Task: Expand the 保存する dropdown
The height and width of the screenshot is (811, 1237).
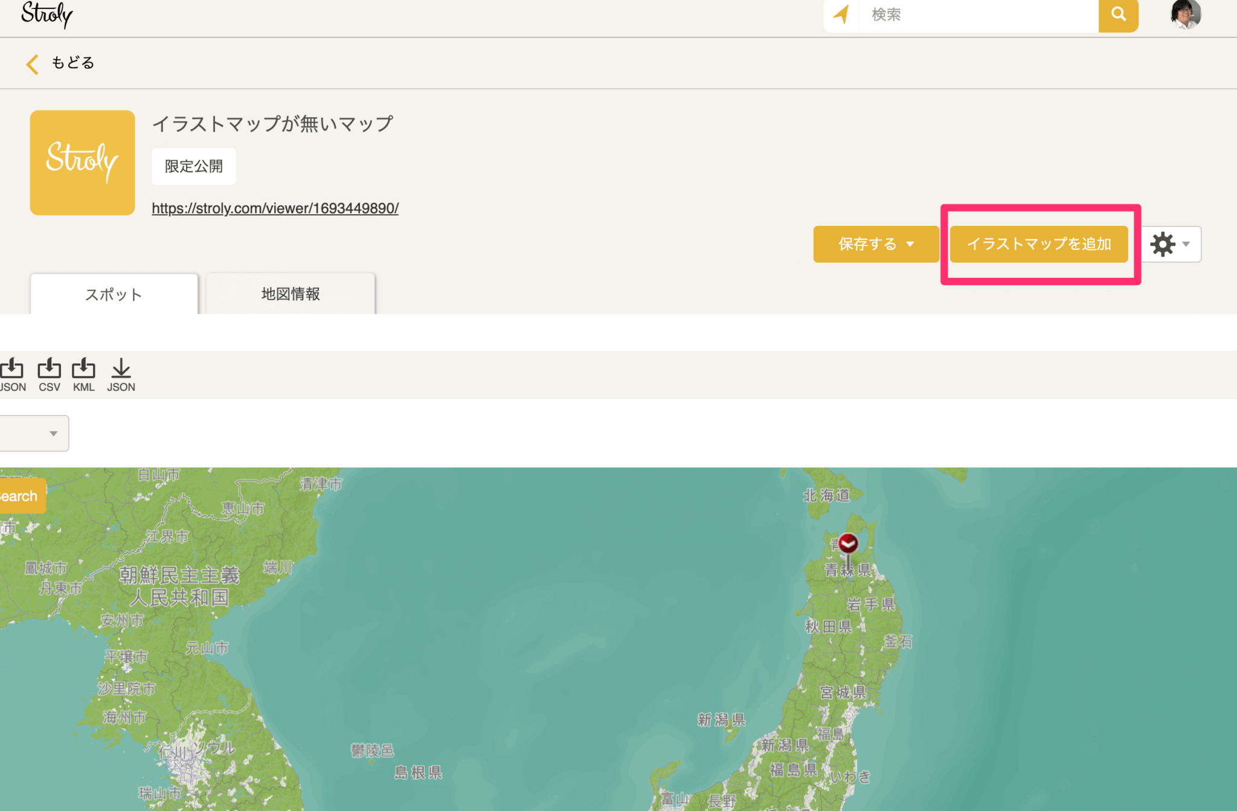Action: pyautogui.click(x=876, y=244)
